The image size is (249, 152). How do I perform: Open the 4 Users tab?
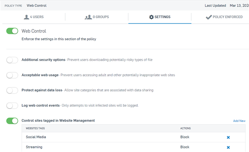(x=34, y=17)
